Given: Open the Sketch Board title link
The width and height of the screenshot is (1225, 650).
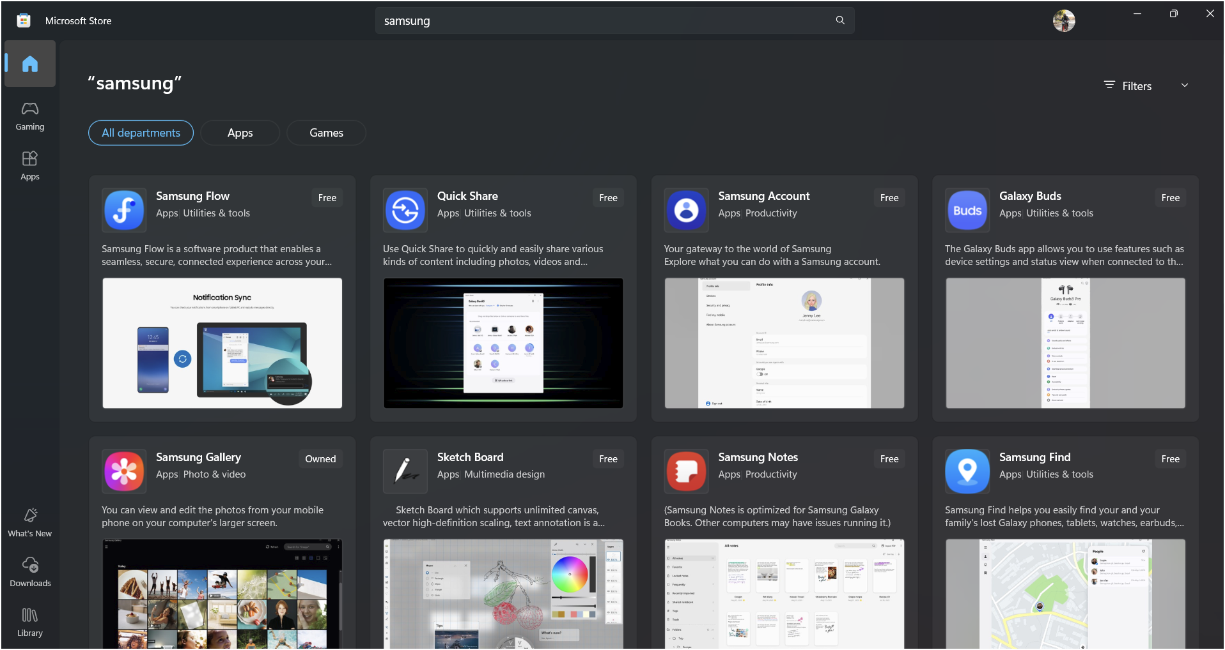Looking at the screenshot, I should click(x=471, y=457).
